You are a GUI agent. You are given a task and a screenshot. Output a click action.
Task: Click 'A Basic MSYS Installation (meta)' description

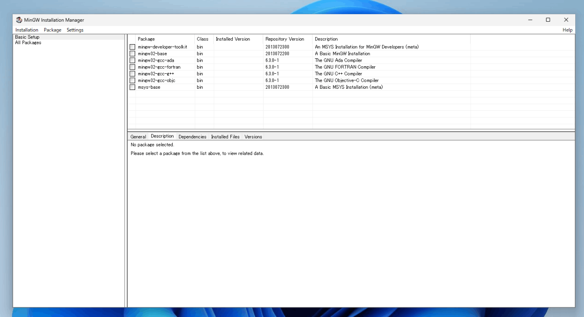349,87
